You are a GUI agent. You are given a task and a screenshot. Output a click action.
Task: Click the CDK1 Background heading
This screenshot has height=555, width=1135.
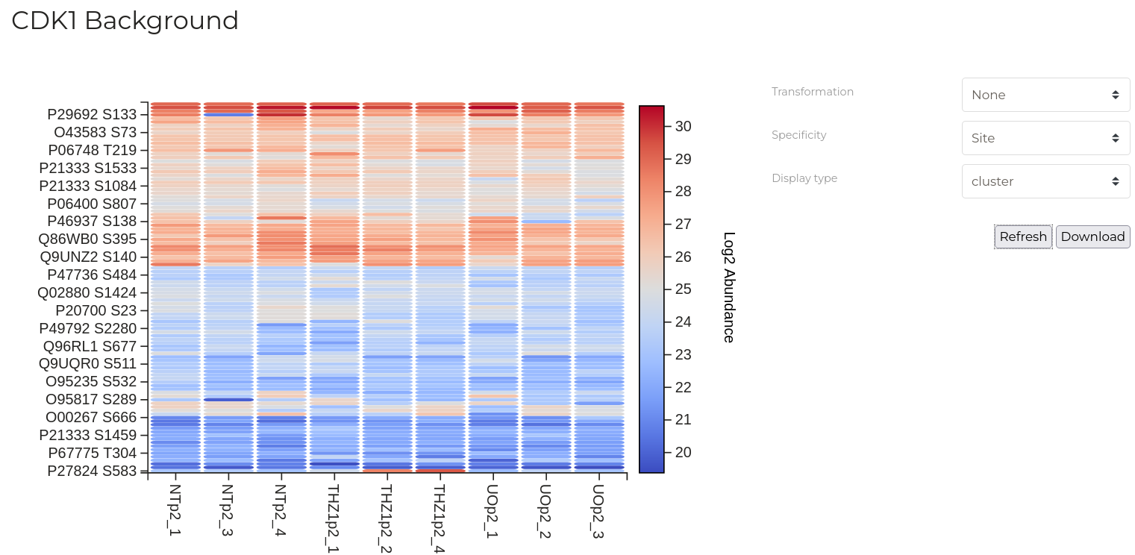coord(125,21)
